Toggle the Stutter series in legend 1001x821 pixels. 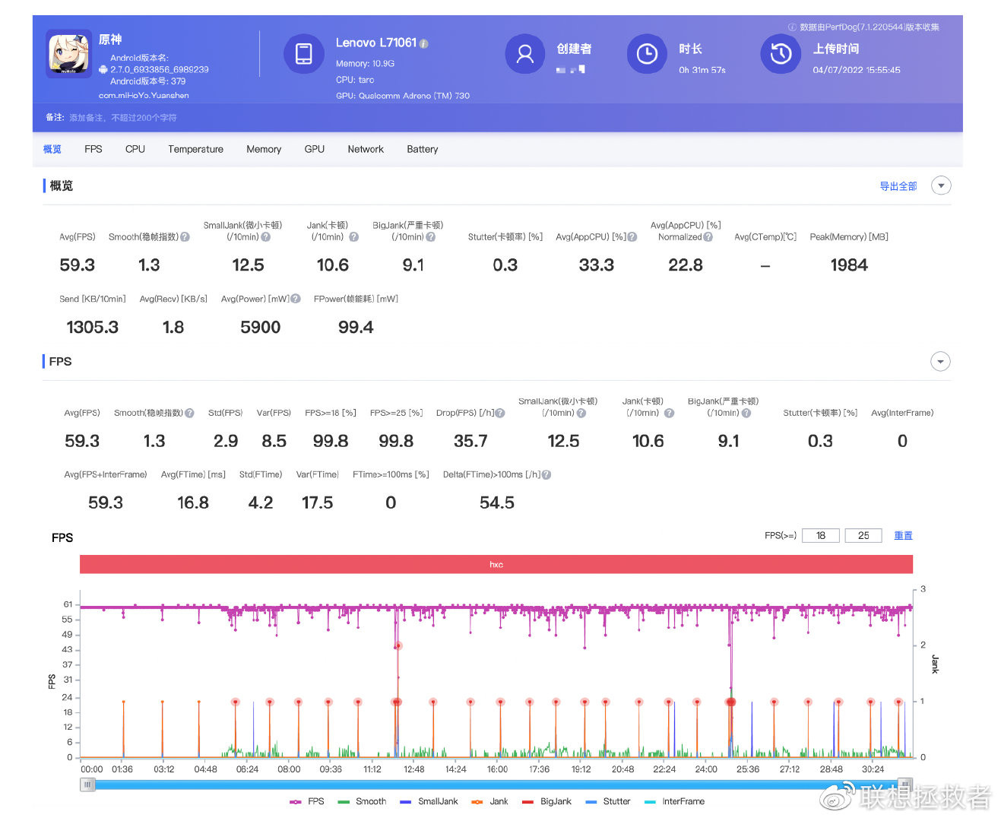608,801
